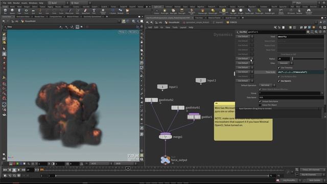Click the current frame marker on timeline
This screenshot has width=327, height=184.
pyautogui.click(x=128, y=168)
